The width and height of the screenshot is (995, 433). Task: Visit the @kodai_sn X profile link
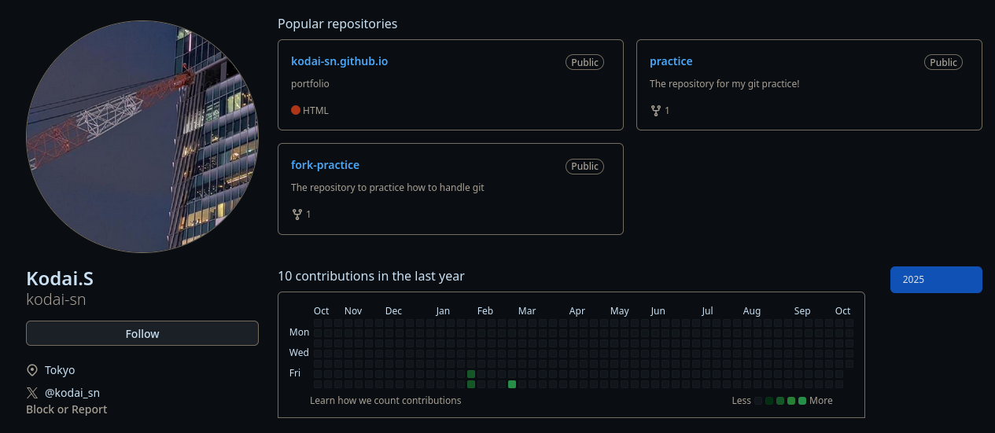click(72, 393)
